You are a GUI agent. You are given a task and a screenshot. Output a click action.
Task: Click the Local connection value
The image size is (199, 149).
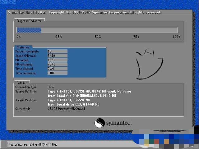click(x=51, y=87)
